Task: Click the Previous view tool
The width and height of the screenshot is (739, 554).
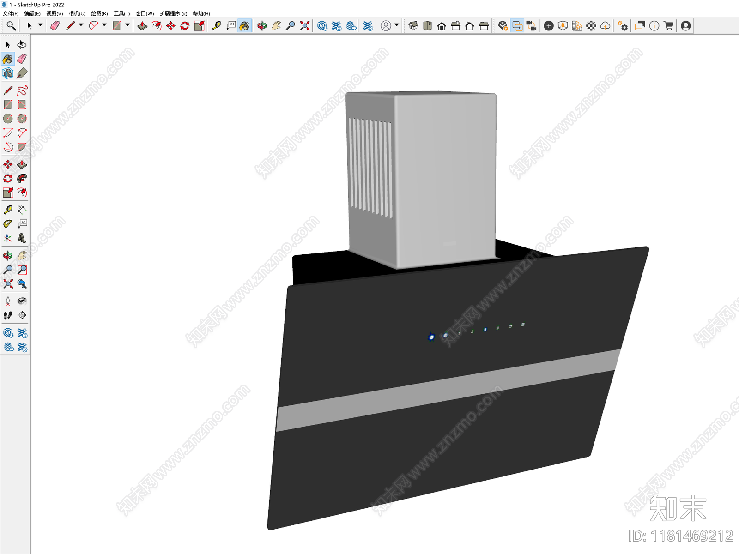Action: point(22,284)
